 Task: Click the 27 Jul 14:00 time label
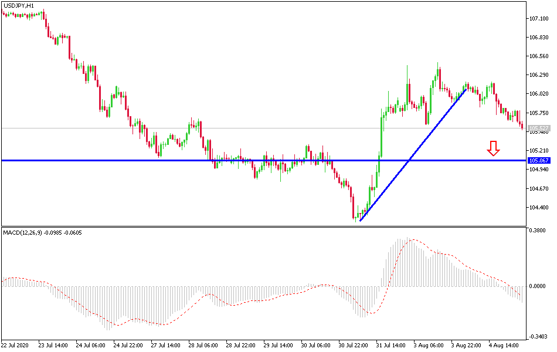(x=165, y=345)
